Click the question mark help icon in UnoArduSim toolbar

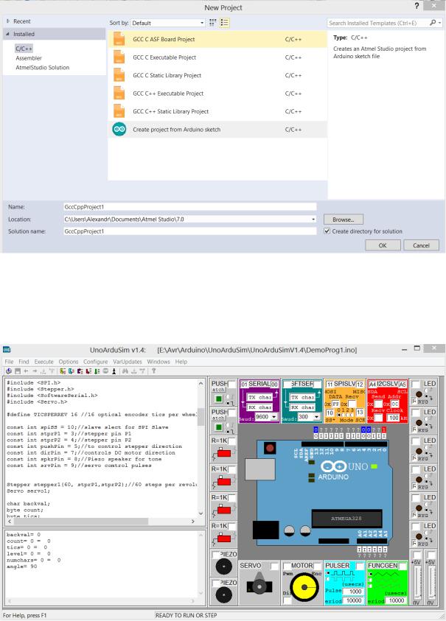click(154, 371)
